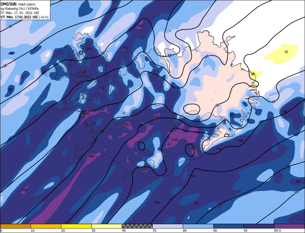This screenshot has width=305, height=233.
Task: Click the '95' legend tick label
Action: click(x=246, y=231)
